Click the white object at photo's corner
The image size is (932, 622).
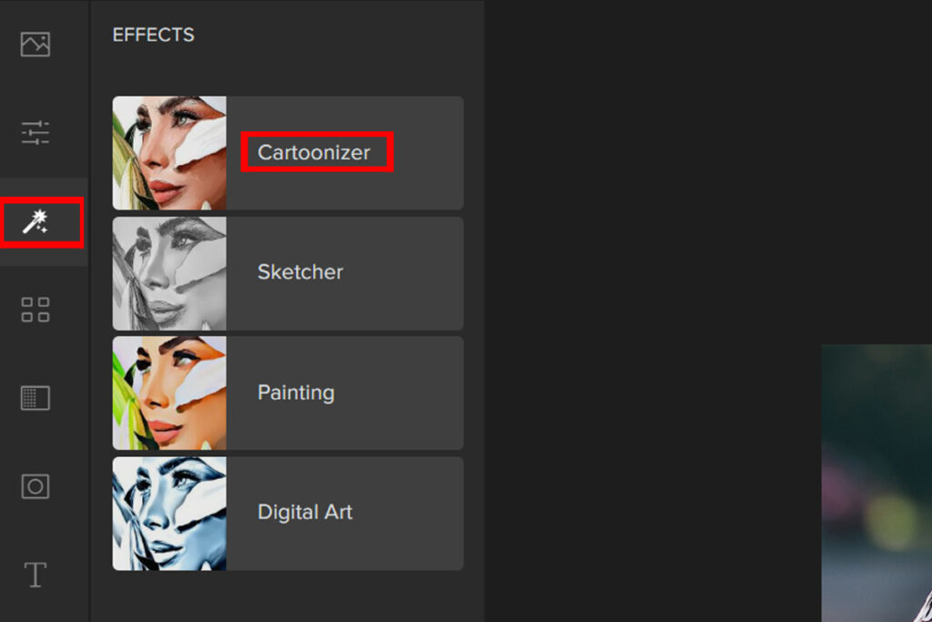tap(925, 607)
